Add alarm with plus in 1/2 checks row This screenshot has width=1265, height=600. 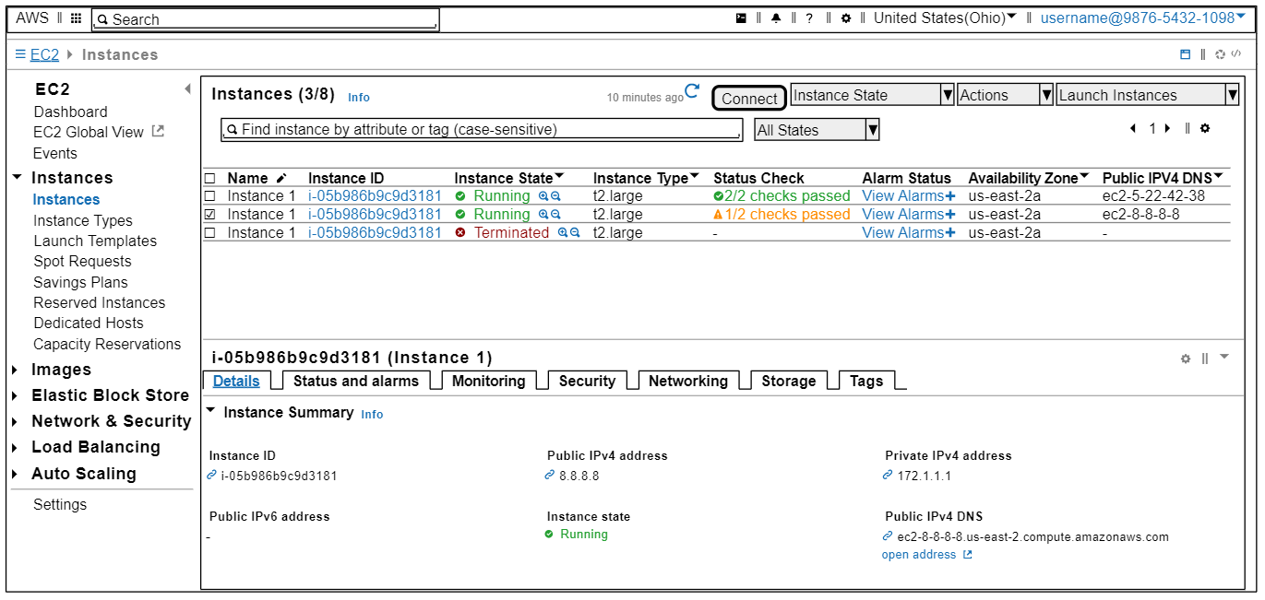(950, 215)
